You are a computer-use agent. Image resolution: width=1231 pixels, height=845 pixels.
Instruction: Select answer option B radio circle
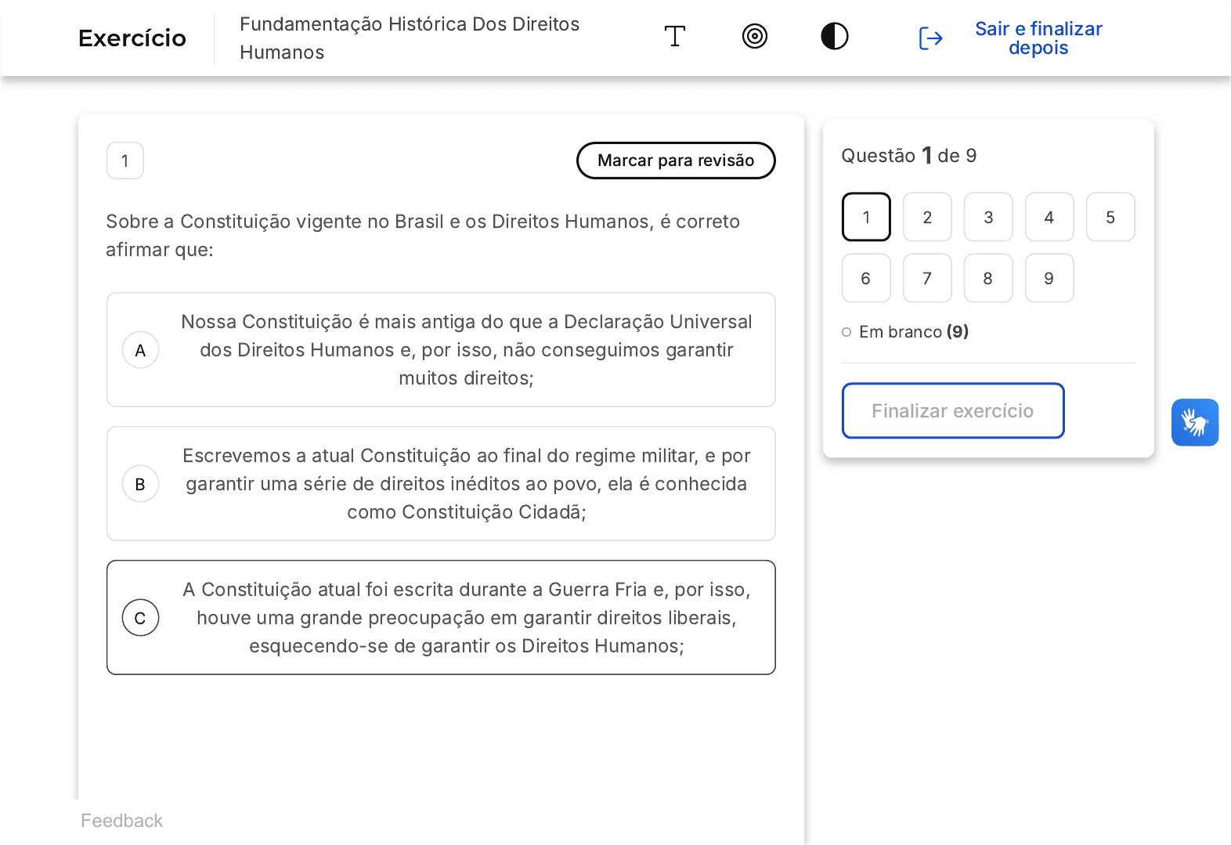(141, 484)
